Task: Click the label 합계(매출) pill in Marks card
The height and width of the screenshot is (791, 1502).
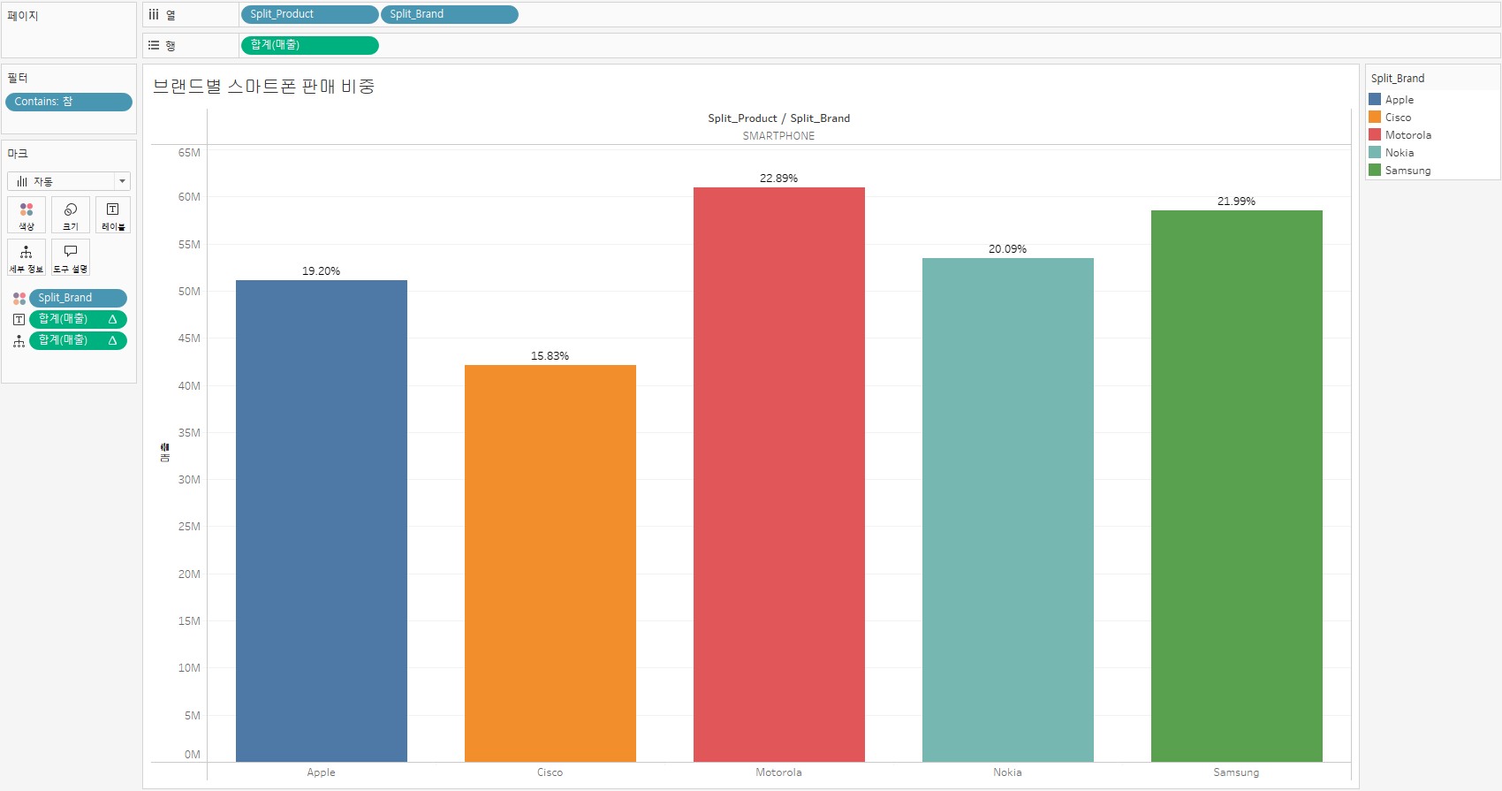Action: click(78, 319)
